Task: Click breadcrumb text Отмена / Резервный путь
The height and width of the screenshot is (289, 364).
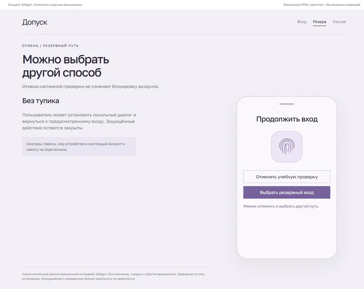Action: coord(51,45)
